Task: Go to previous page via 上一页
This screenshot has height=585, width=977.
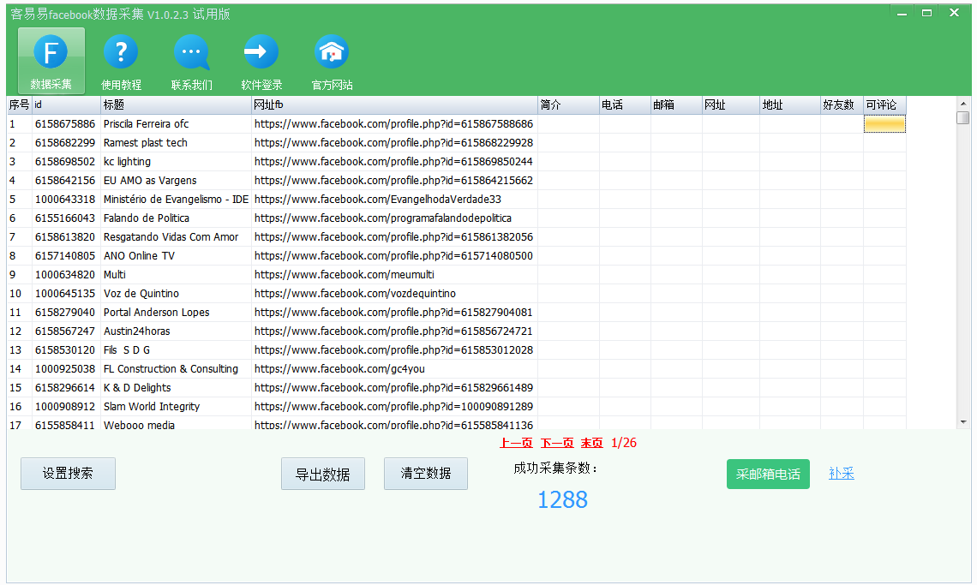Action: 516,443
